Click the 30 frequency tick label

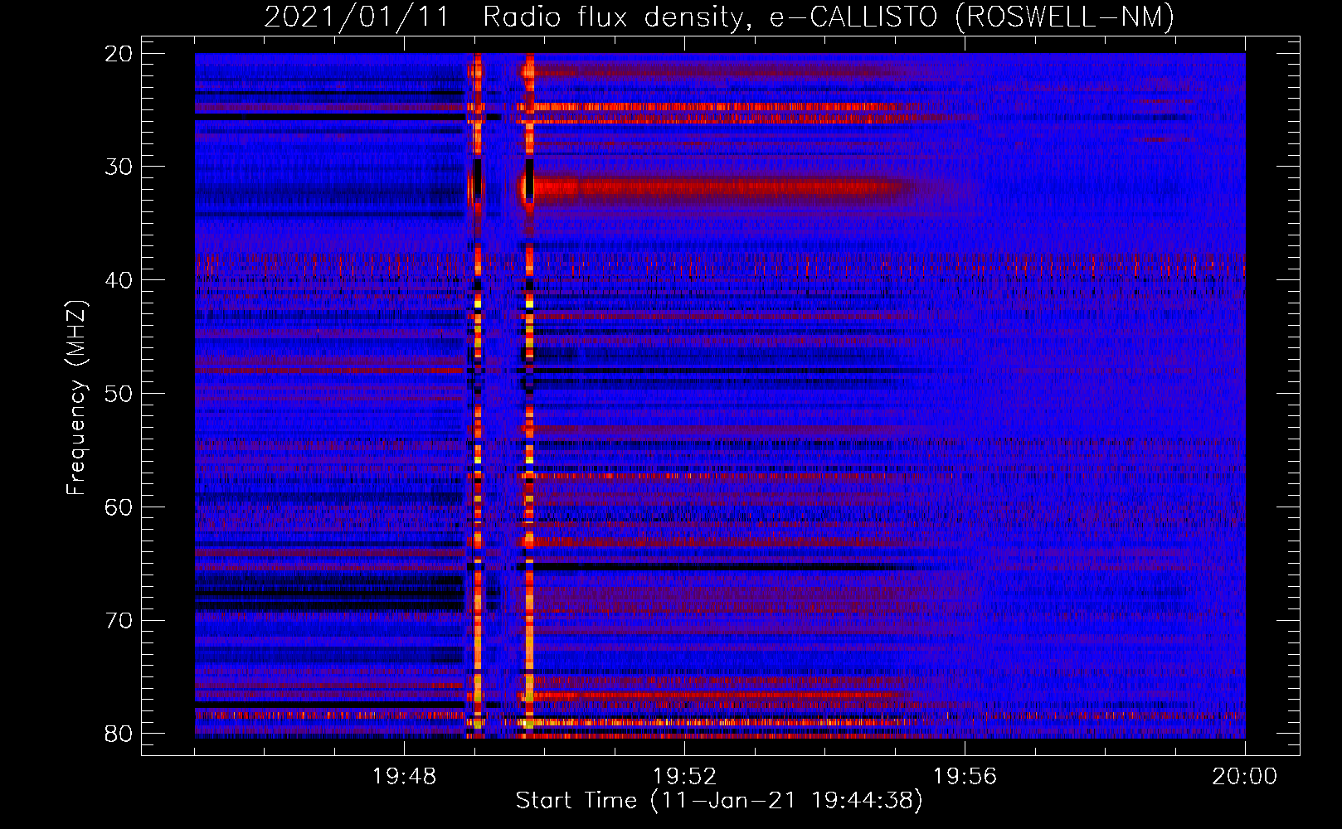pos(119,167)
